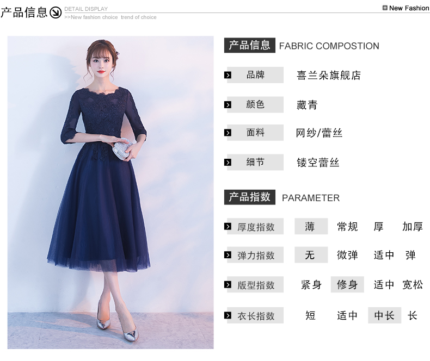
Task: Click the arrow icon next to 厚度指数
Action: pos(228,227)
